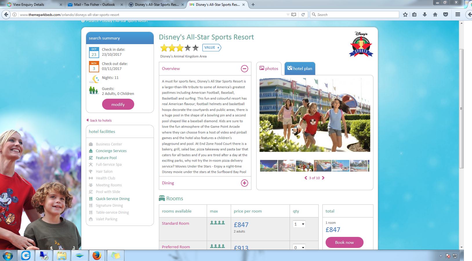Screen dimensions: 472x261
Task: Show the previous photo in the gallery
Action: point(306,178)
